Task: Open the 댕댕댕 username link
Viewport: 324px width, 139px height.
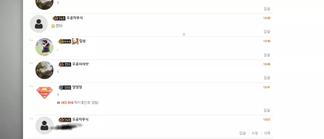Action: coord(77,87)
